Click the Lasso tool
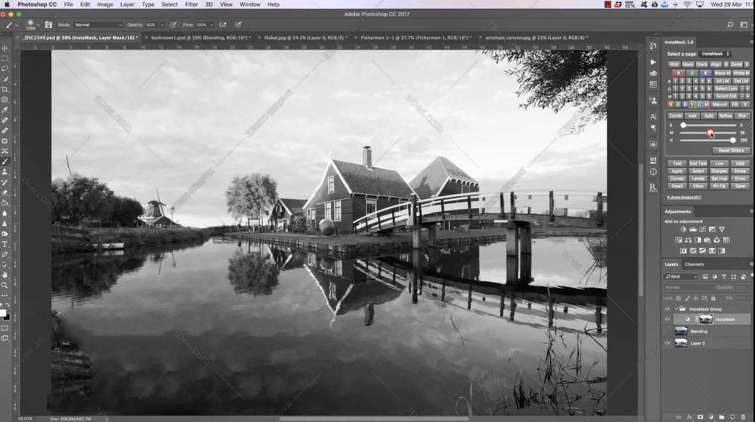 (5, 69)
